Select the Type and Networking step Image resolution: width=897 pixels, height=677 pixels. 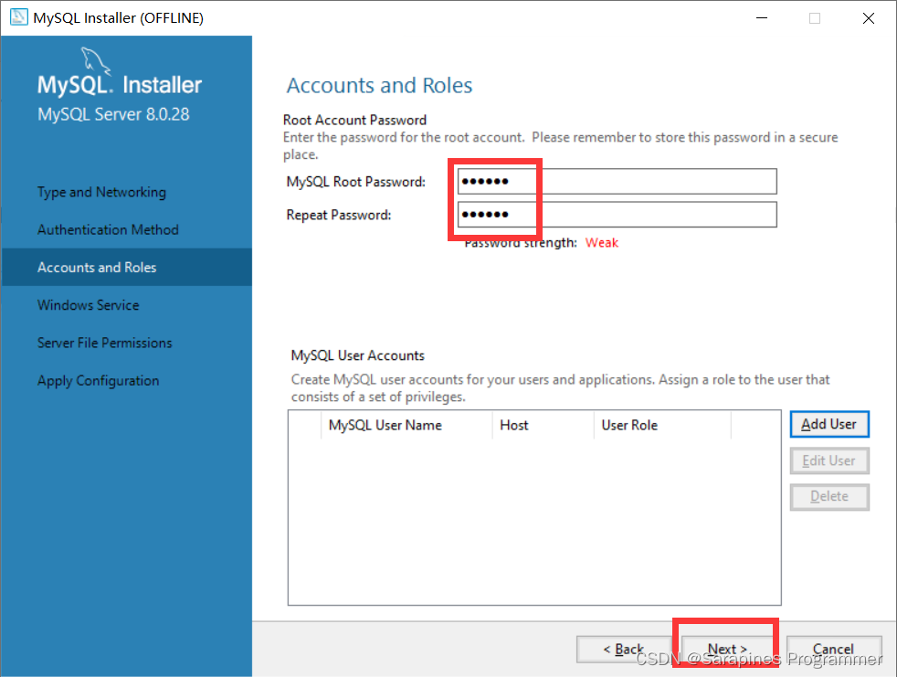(100, 192)
